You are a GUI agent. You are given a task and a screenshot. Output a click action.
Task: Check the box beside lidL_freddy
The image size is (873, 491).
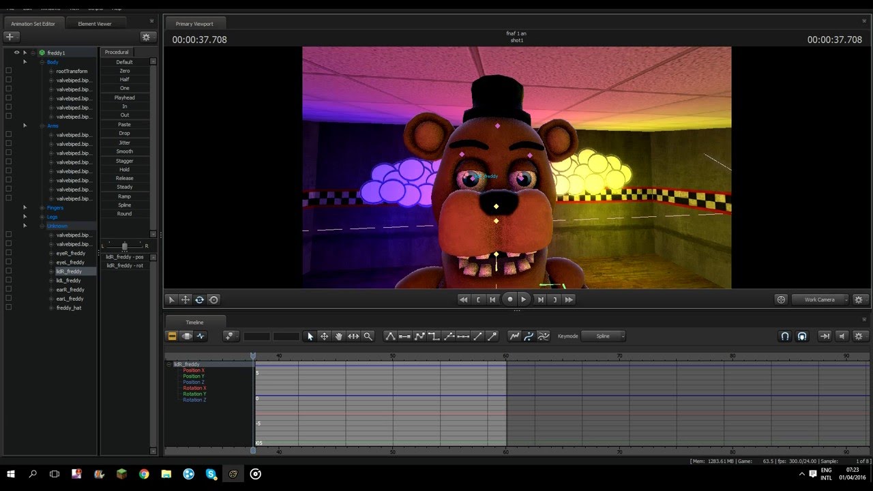point(8,280)
